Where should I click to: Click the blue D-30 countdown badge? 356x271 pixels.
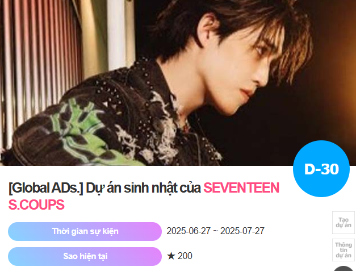tap(321, 169)
